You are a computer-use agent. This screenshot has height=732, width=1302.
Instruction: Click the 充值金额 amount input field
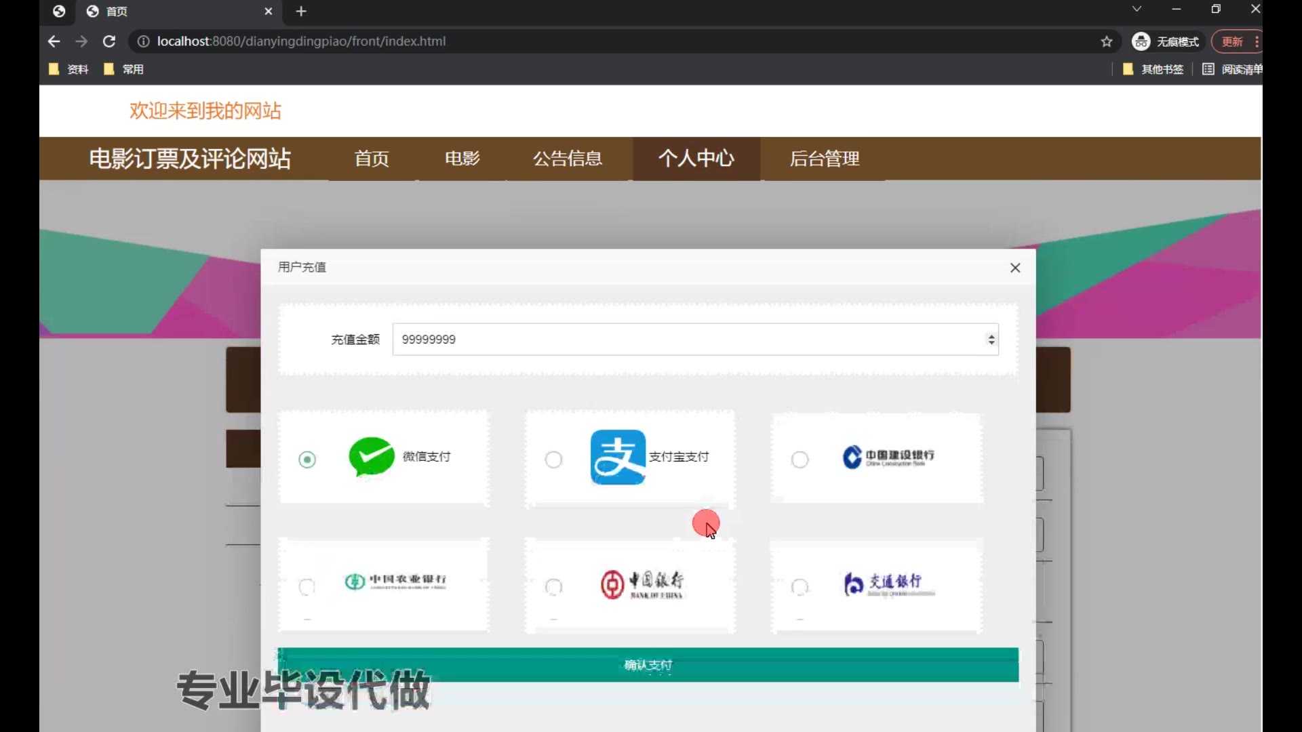[x=695, y=340]
